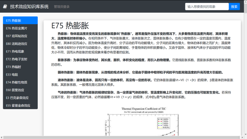Go to E73 热辐射 entry
Screen dimensions: 247x139
pyautogui.click(x=20, y=67)
